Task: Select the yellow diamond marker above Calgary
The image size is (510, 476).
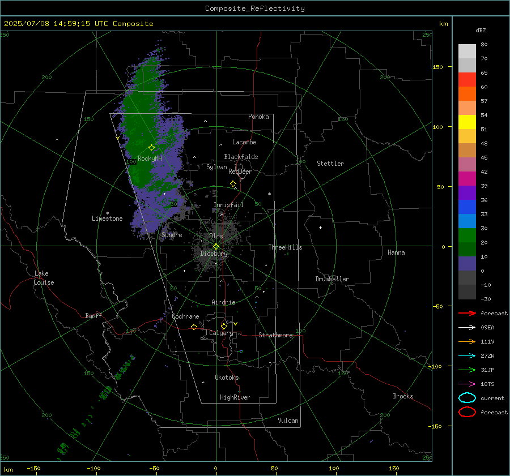Action: (x=224, y=326)
